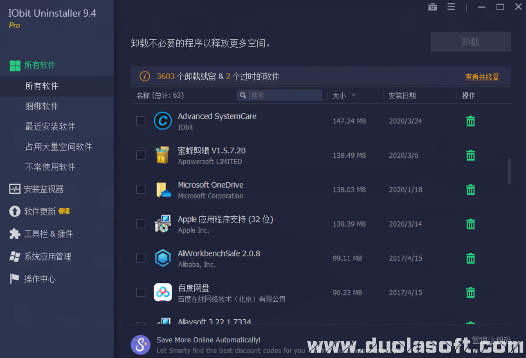526x358 pixels.
Task: Click the software list vertical scrollbar
Action: 509,171
